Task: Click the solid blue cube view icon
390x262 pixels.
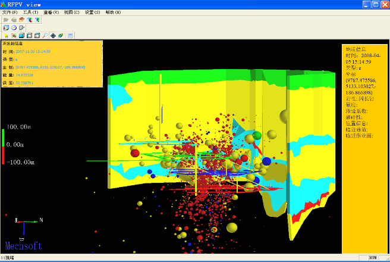Action: (x=21, y=36)
